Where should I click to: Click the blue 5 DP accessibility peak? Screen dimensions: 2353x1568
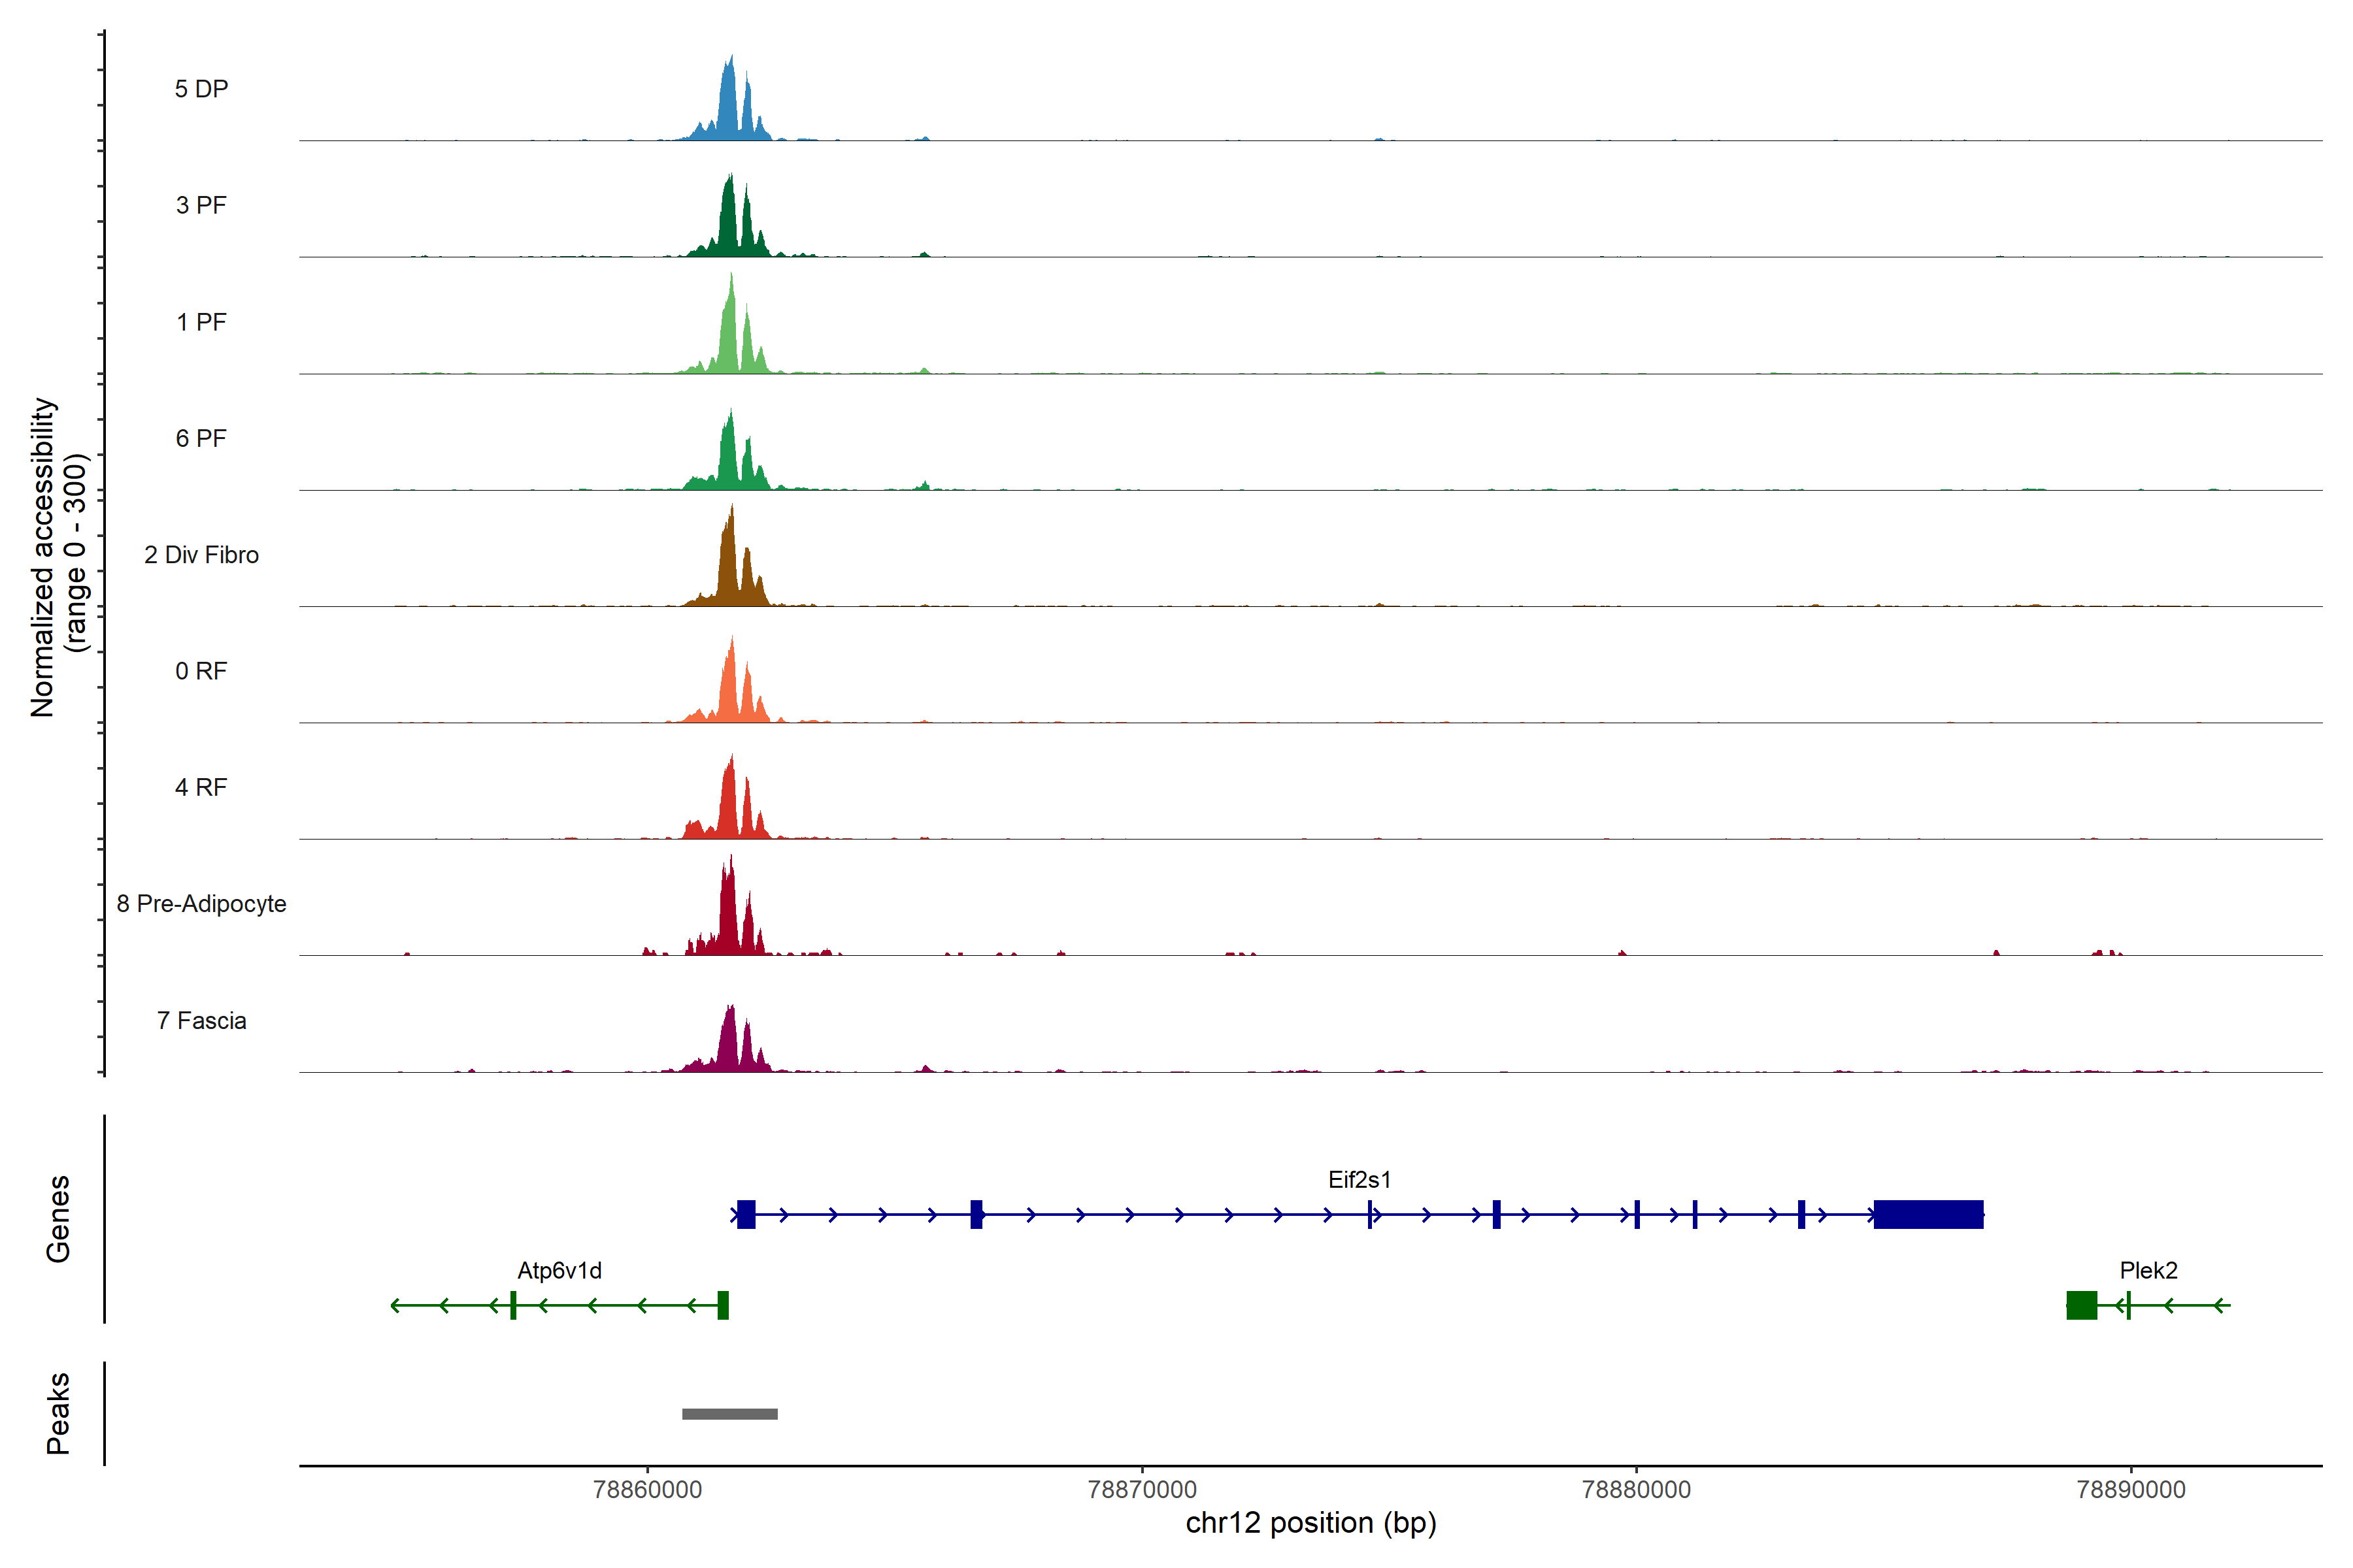pos(729,105)
